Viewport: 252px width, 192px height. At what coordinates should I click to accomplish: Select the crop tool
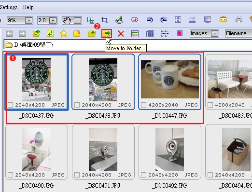105,20
